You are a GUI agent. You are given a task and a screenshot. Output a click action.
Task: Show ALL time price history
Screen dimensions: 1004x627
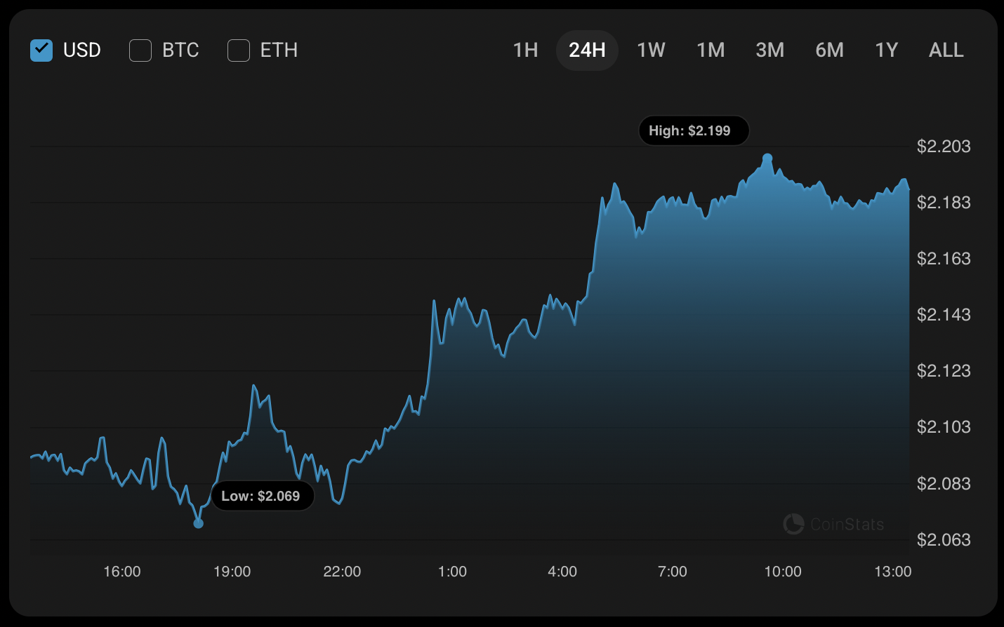point(946,50)
